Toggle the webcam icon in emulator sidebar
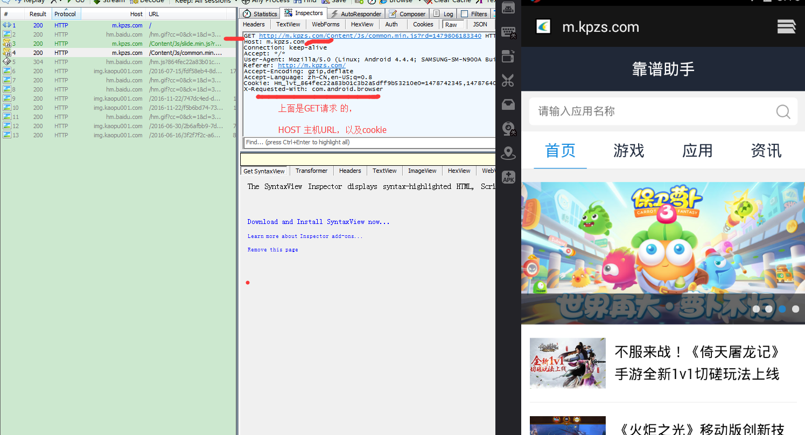The height and width of the screenshot is (435, 805). [x=508, y=129]
